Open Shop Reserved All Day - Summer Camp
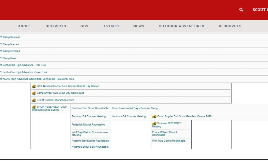Screen dimensions: 268x161 click(x=135, y=108)
